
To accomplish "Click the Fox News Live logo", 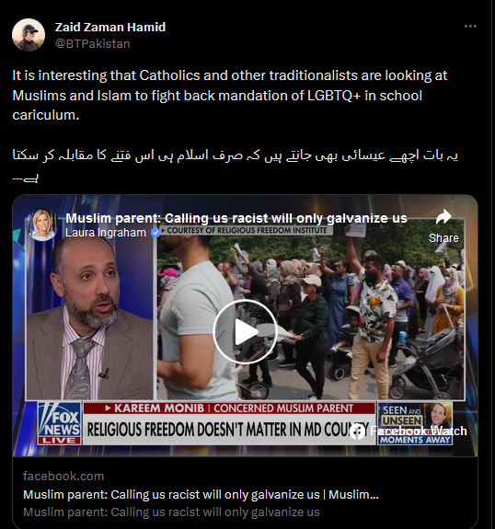I will point(60,423).
